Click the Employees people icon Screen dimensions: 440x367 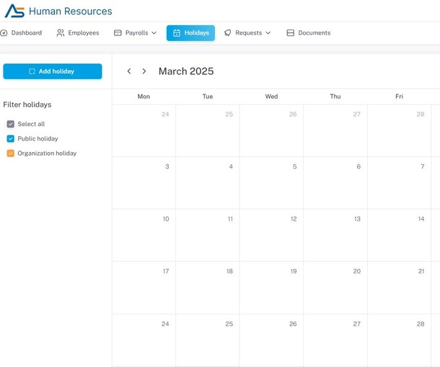coord(61,33)
